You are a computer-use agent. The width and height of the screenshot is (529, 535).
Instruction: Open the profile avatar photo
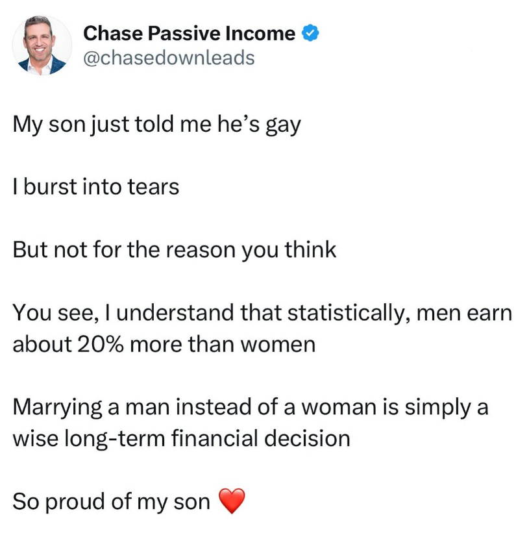coord(42,45)
